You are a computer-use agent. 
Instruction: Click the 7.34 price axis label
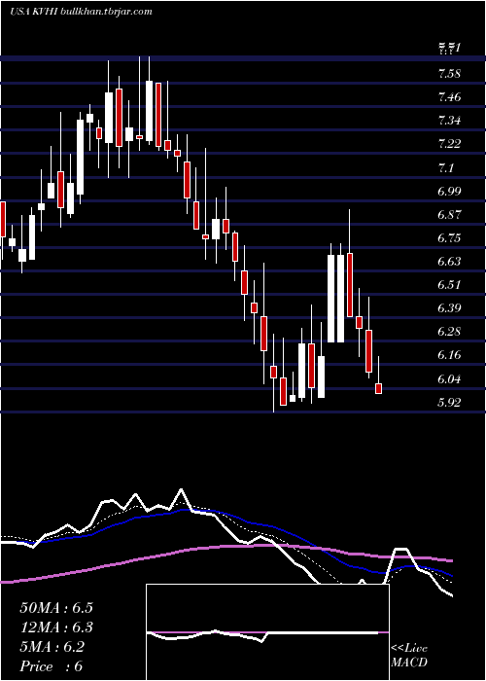pyautogui.click(x=449, y=121)
